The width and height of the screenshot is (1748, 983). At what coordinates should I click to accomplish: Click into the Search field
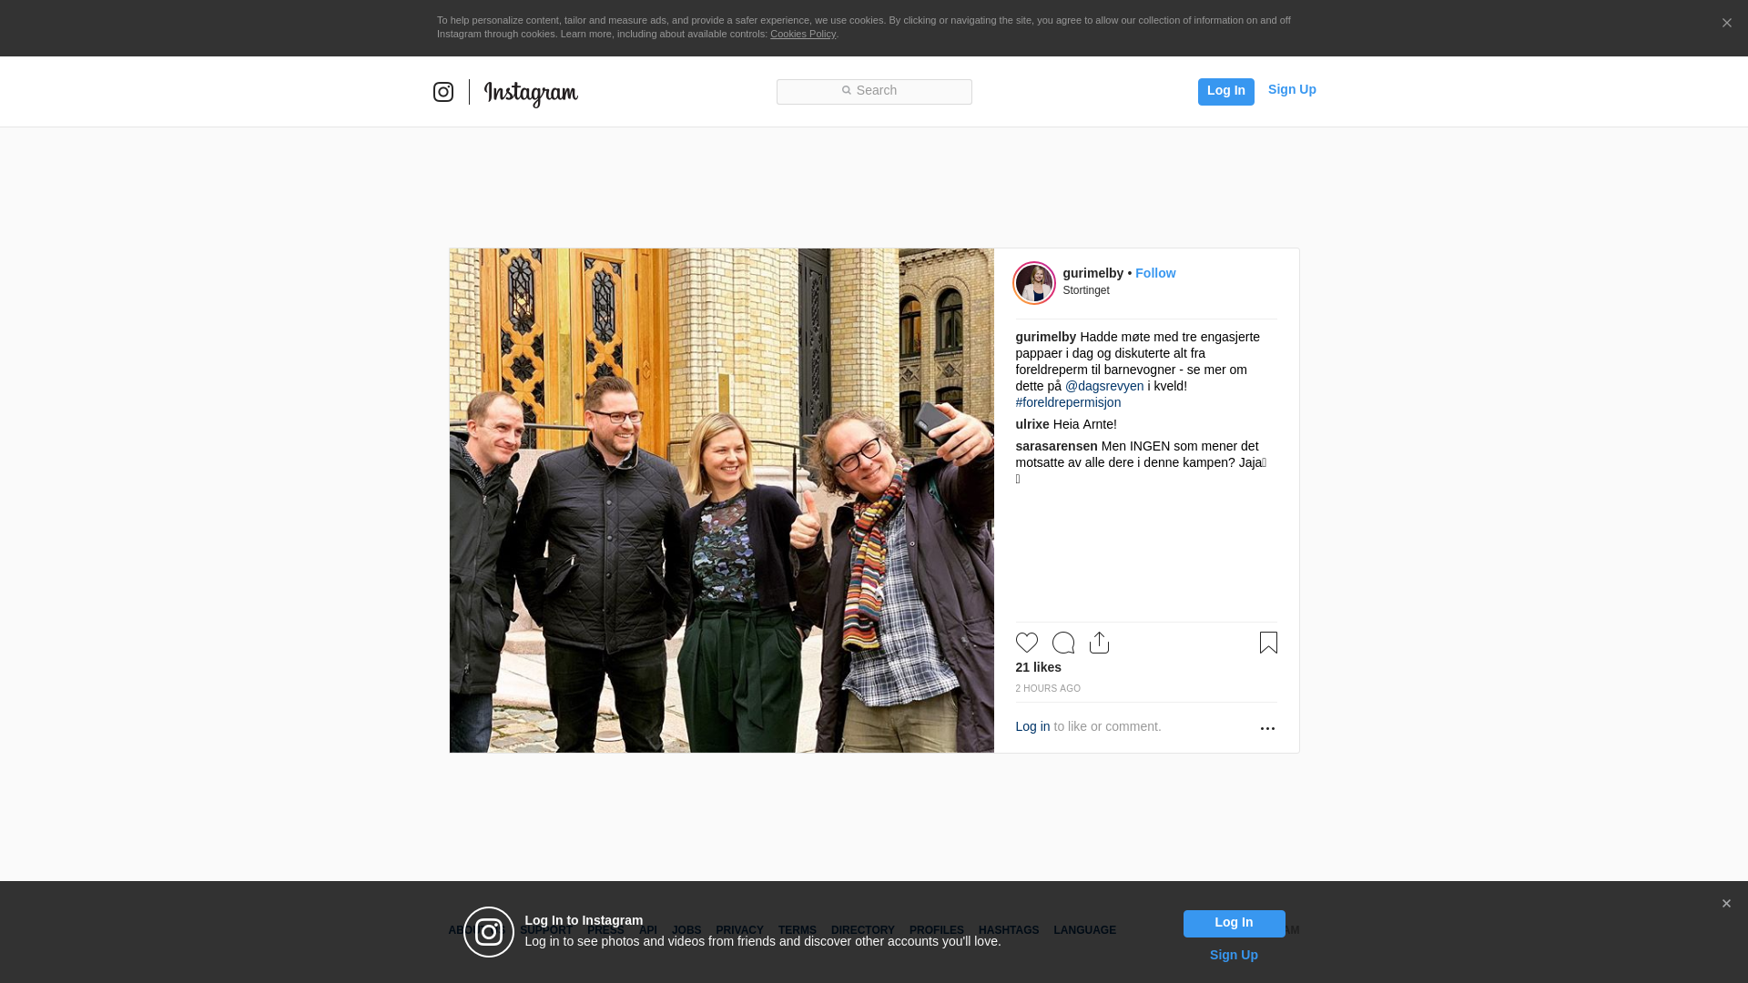click(874, 91)
